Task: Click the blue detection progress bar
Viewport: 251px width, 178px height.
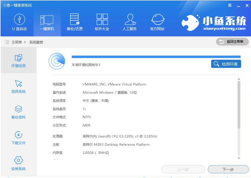Action: click(x=156, y=57)
